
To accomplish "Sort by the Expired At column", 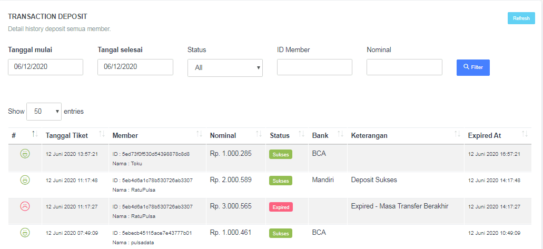I will pos(525,135).
